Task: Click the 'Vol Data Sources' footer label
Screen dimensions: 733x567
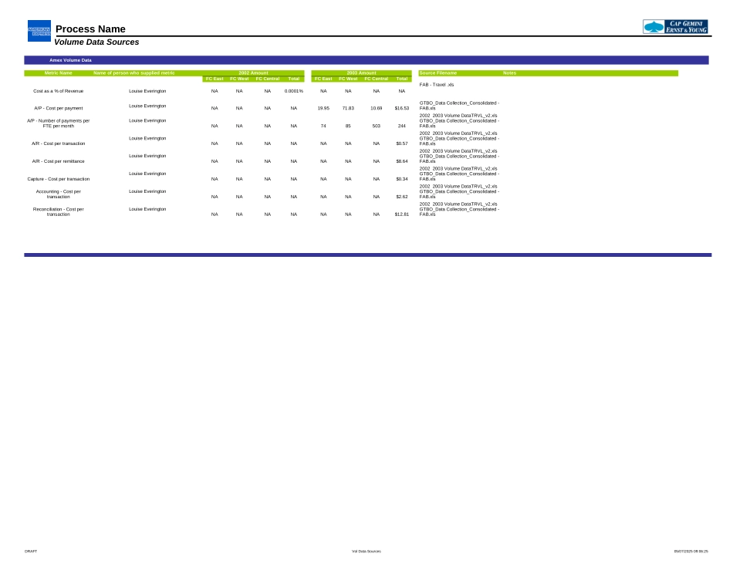Action: [x=366, y=552]
